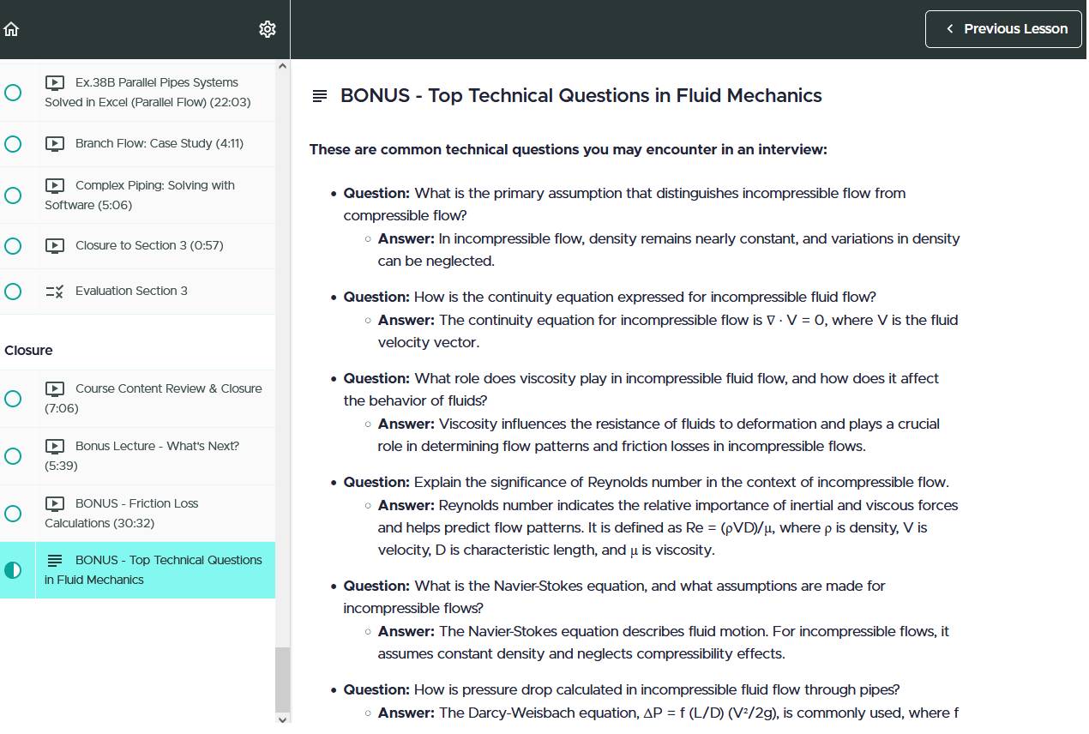1089x734 pixels.
Task: Click video icon for Bonus Lecture - What's Next?
Action: coord(54,447)
